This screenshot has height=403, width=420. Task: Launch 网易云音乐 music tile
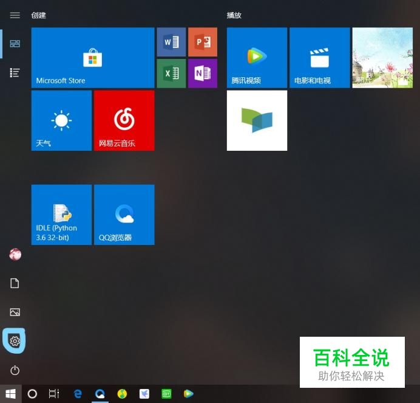pyautogui.click(x=124, y=120)
